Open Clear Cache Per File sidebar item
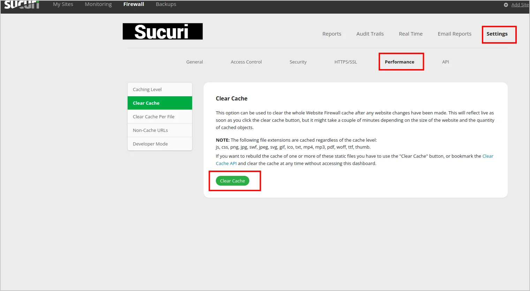This screenshot has height=291, width=530. click(160, 117)
